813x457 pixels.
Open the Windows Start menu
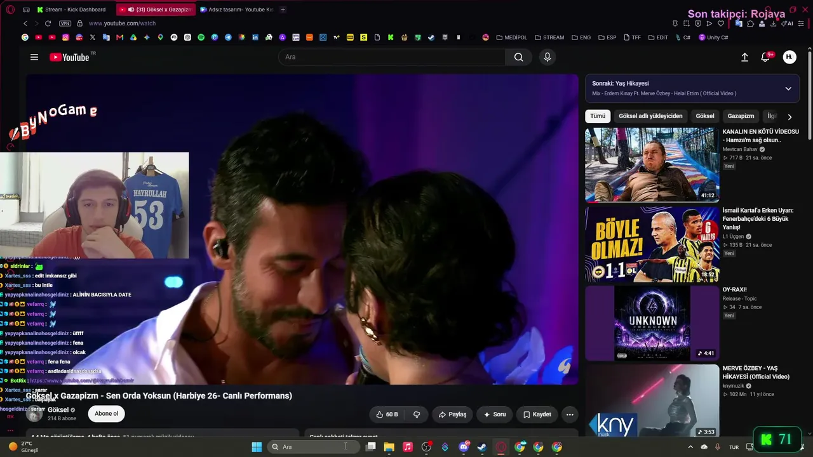257,447
